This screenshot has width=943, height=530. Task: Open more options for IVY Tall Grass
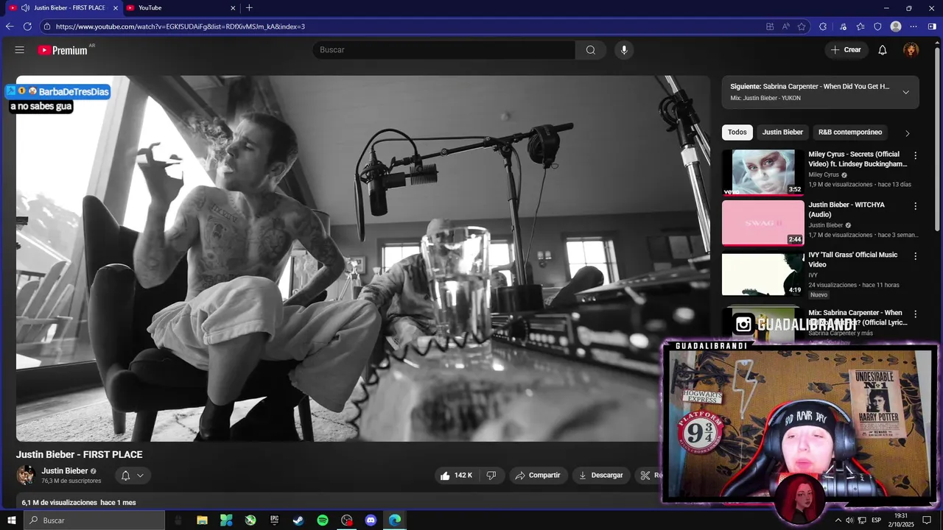[x=916, y=256]
